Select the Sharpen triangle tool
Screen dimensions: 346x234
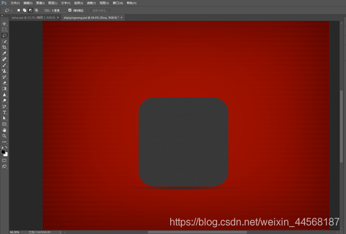[4, 94]
